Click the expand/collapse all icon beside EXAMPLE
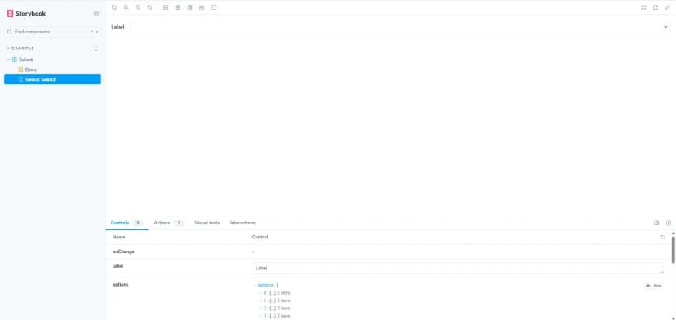Viewport: 676px width, 320px height. click(x=96, y=48)
